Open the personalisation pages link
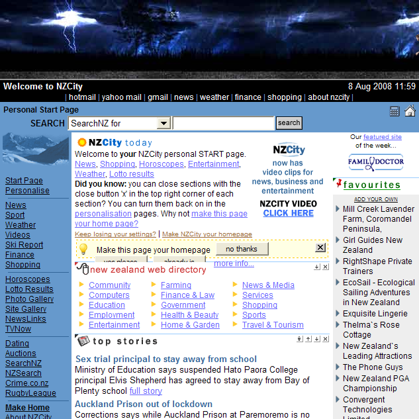The width and height of the screenshot is (419, 419). coord(103,214)
